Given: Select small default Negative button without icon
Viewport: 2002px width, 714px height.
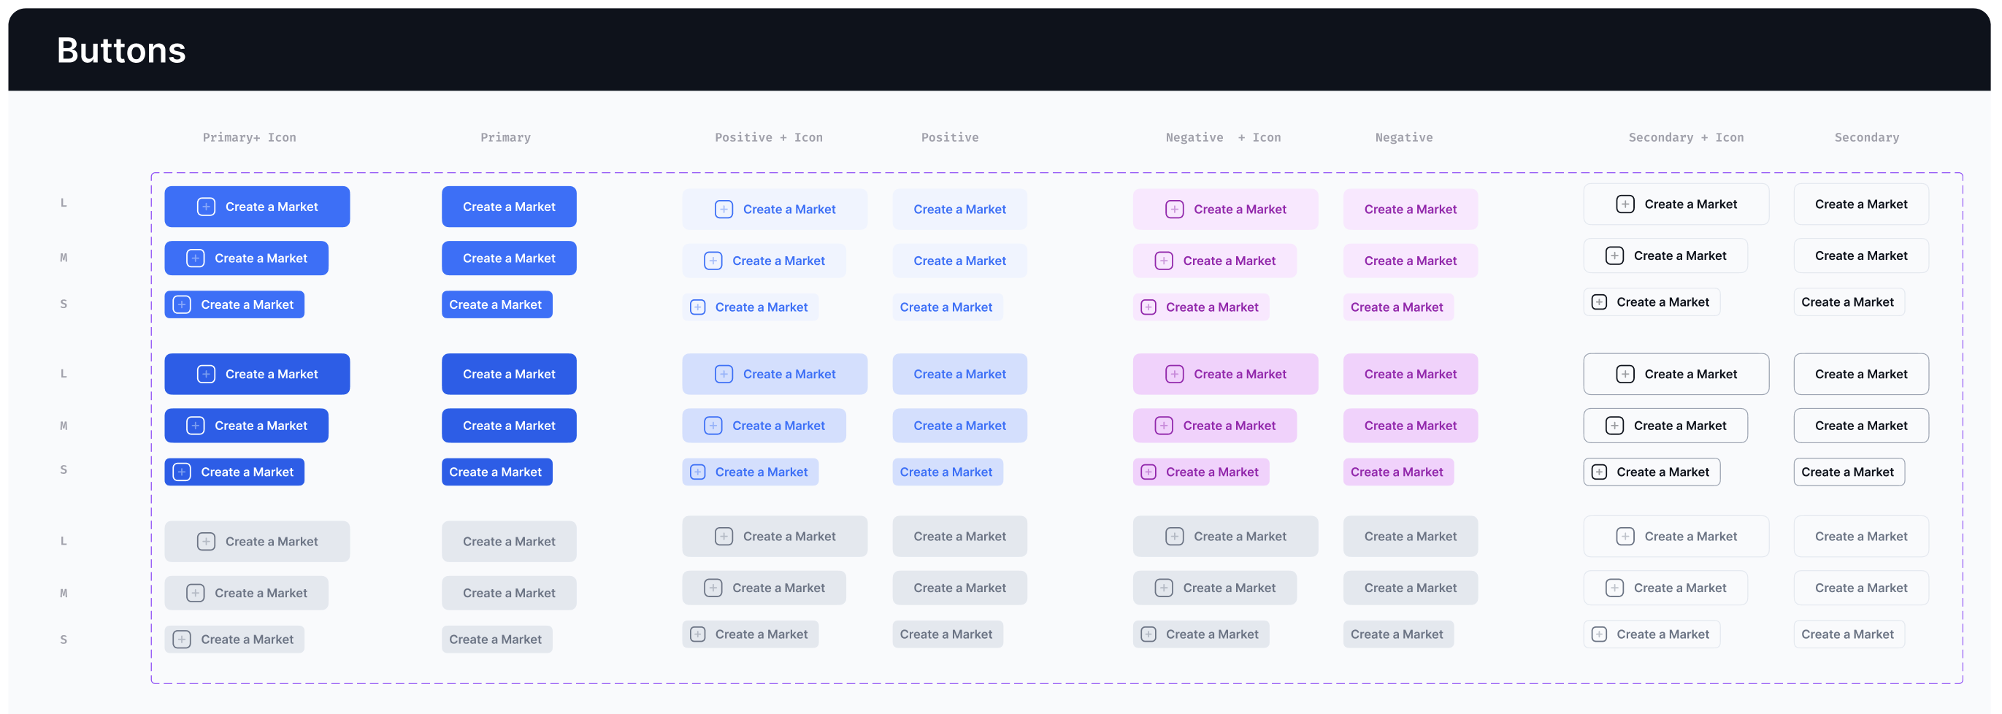Looking at the screenshot, I should point(1398,307).
